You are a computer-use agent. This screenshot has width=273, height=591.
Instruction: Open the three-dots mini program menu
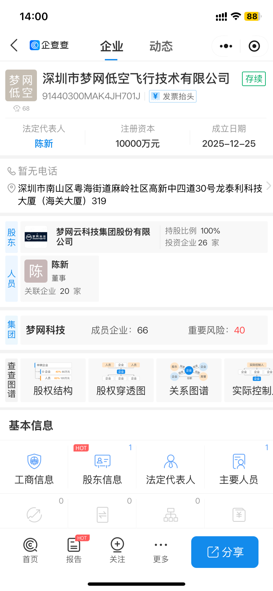coord(226,46)
